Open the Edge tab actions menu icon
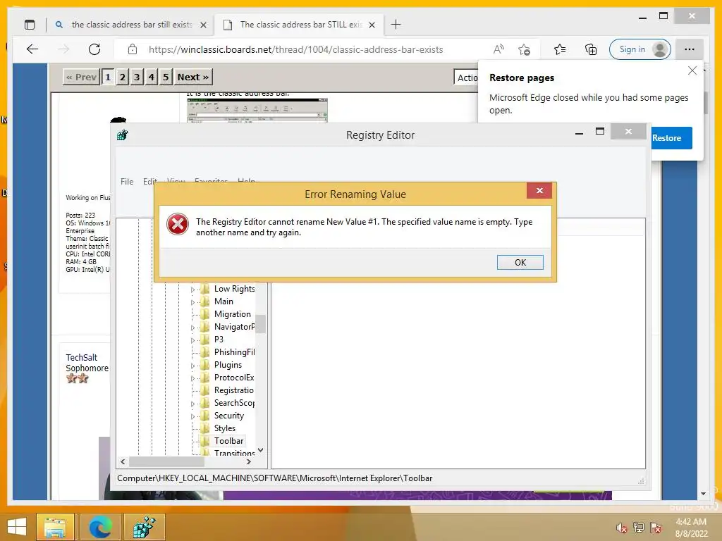The image size is (722, 541). 30,25
